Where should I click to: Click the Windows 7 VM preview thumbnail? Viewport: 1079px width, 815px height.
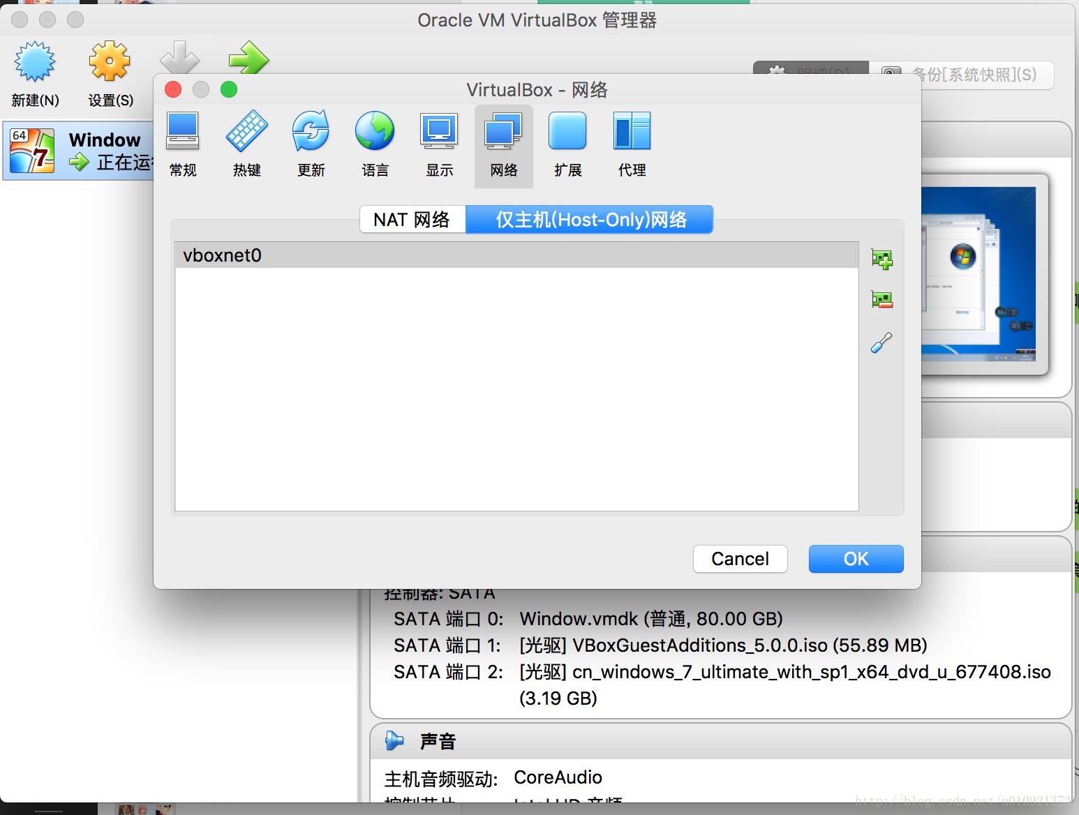coord(978,274)
